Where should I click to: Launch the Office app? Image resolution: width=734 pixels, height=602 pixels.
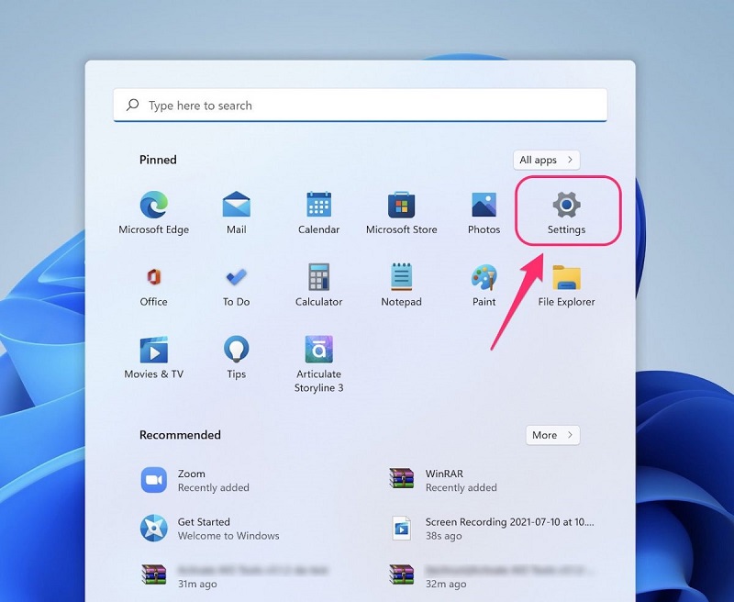153,285
